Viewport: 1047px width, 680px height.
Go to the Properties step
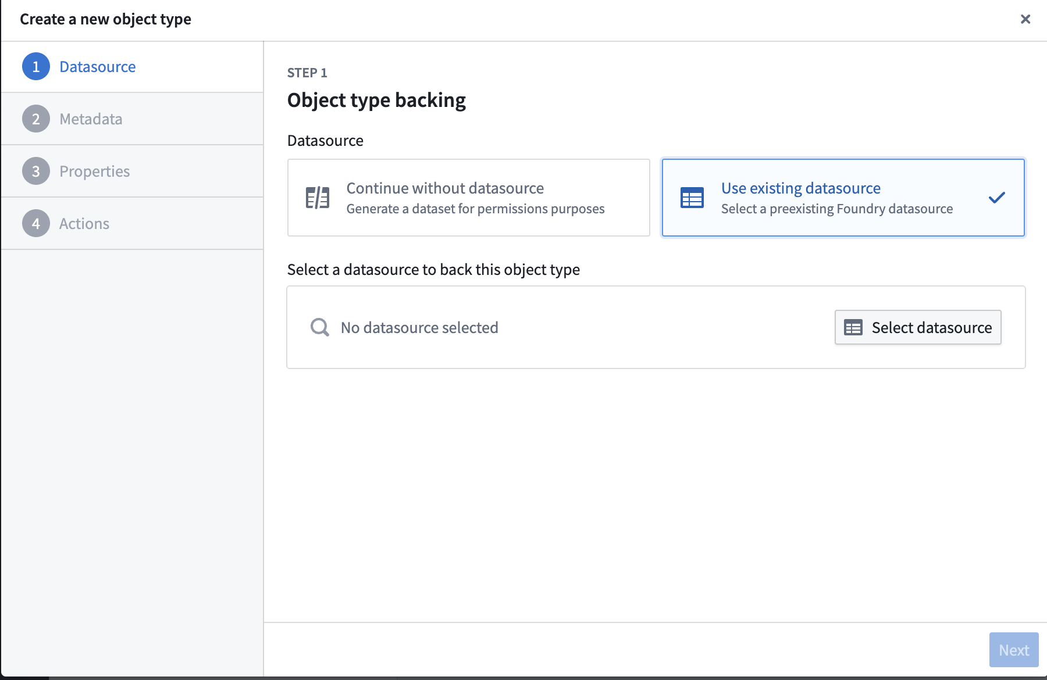pos(132,171)
